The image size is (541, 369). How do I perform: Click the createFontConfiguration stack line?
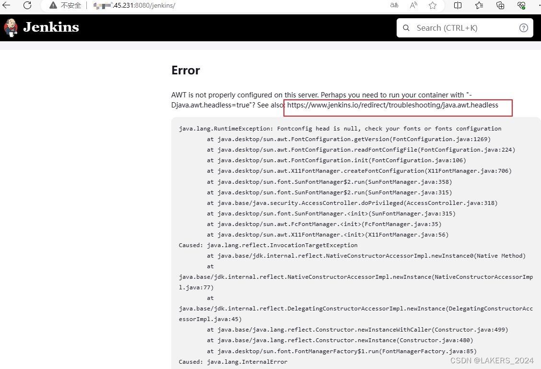click(359, 171)
